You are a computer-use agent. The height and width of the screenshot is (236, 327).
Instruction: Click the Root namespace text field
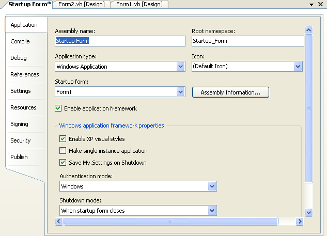click(x=247, y=41)
